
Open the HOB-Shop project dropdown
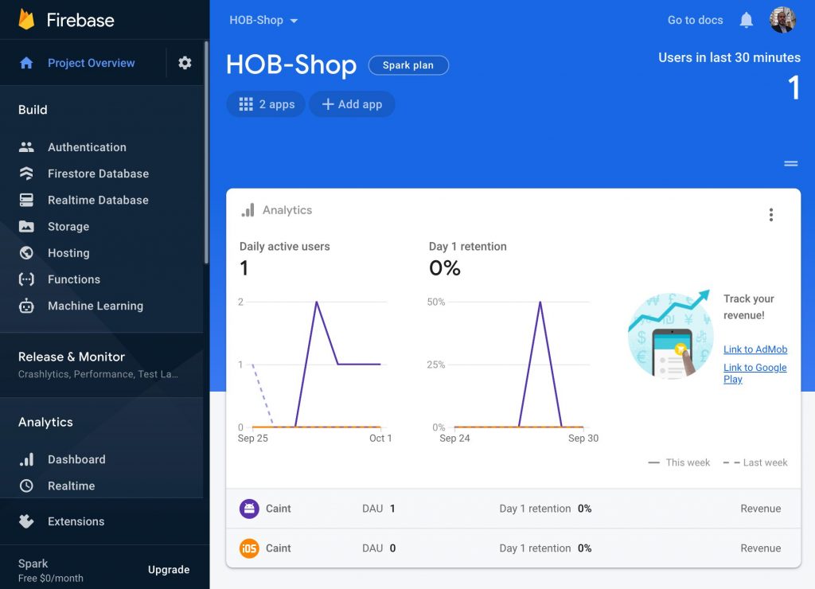[263, 20]
